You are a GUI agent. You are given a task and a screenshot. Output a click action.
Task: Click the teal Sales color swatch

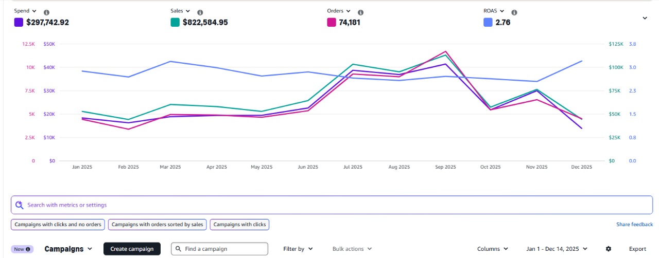coord(175,22)
